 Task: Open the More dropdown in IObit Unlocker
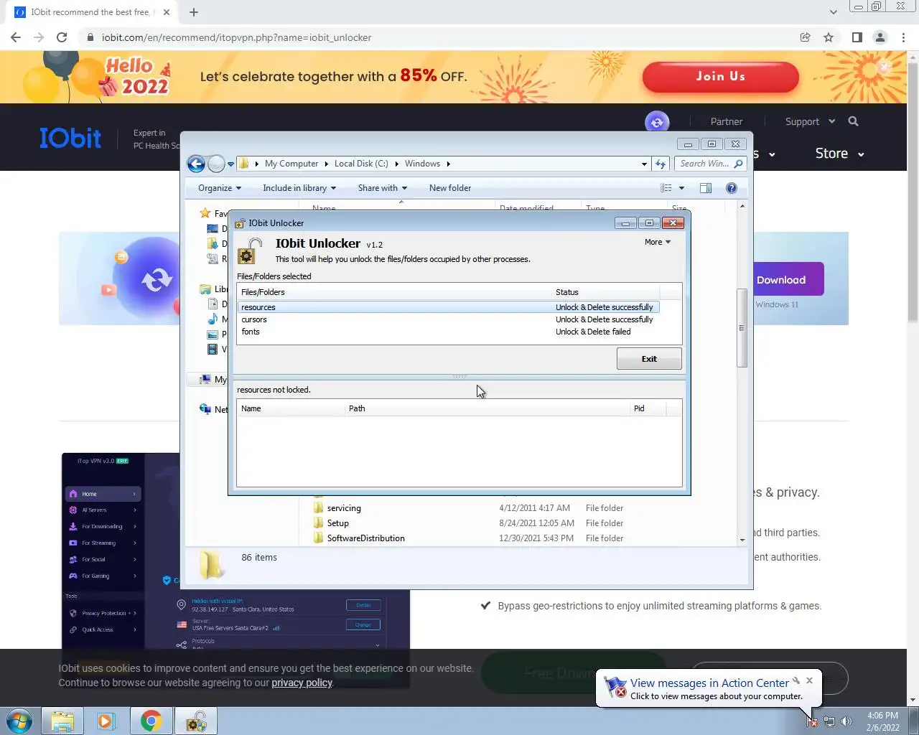point(658,242)
